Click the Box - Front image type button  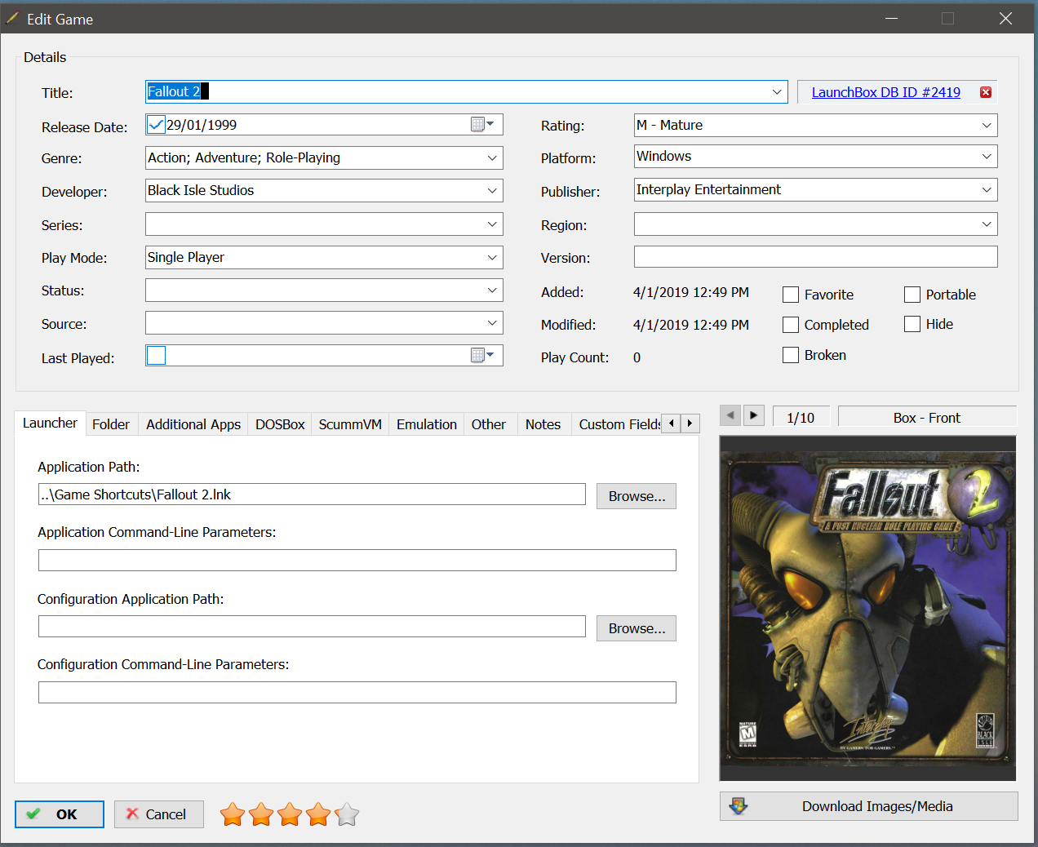coord(927,417)
